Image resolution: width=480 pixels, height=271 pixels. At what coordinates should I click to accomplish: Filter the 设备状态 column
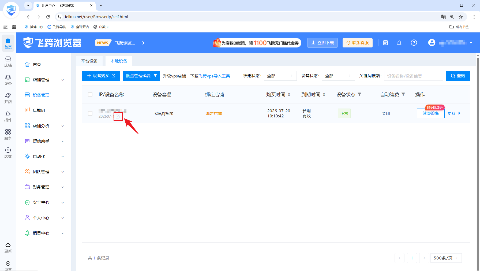click(360, 94)
